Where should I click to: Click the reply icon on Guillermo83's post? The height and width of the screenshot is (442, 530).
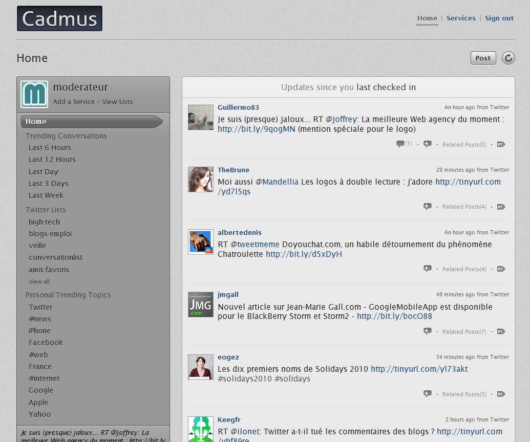coord(428,144)
